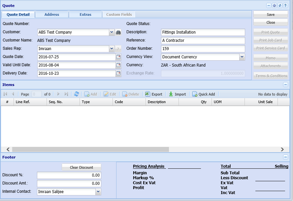The image size is (293, 201).
Task: Click the help icon in Quote header
Action: 285,6
